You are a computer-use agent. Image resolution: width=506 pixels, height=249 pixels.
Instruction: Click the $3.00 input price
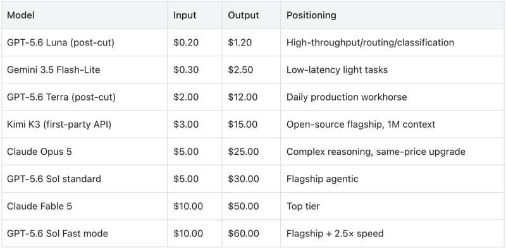pos(186,124)
